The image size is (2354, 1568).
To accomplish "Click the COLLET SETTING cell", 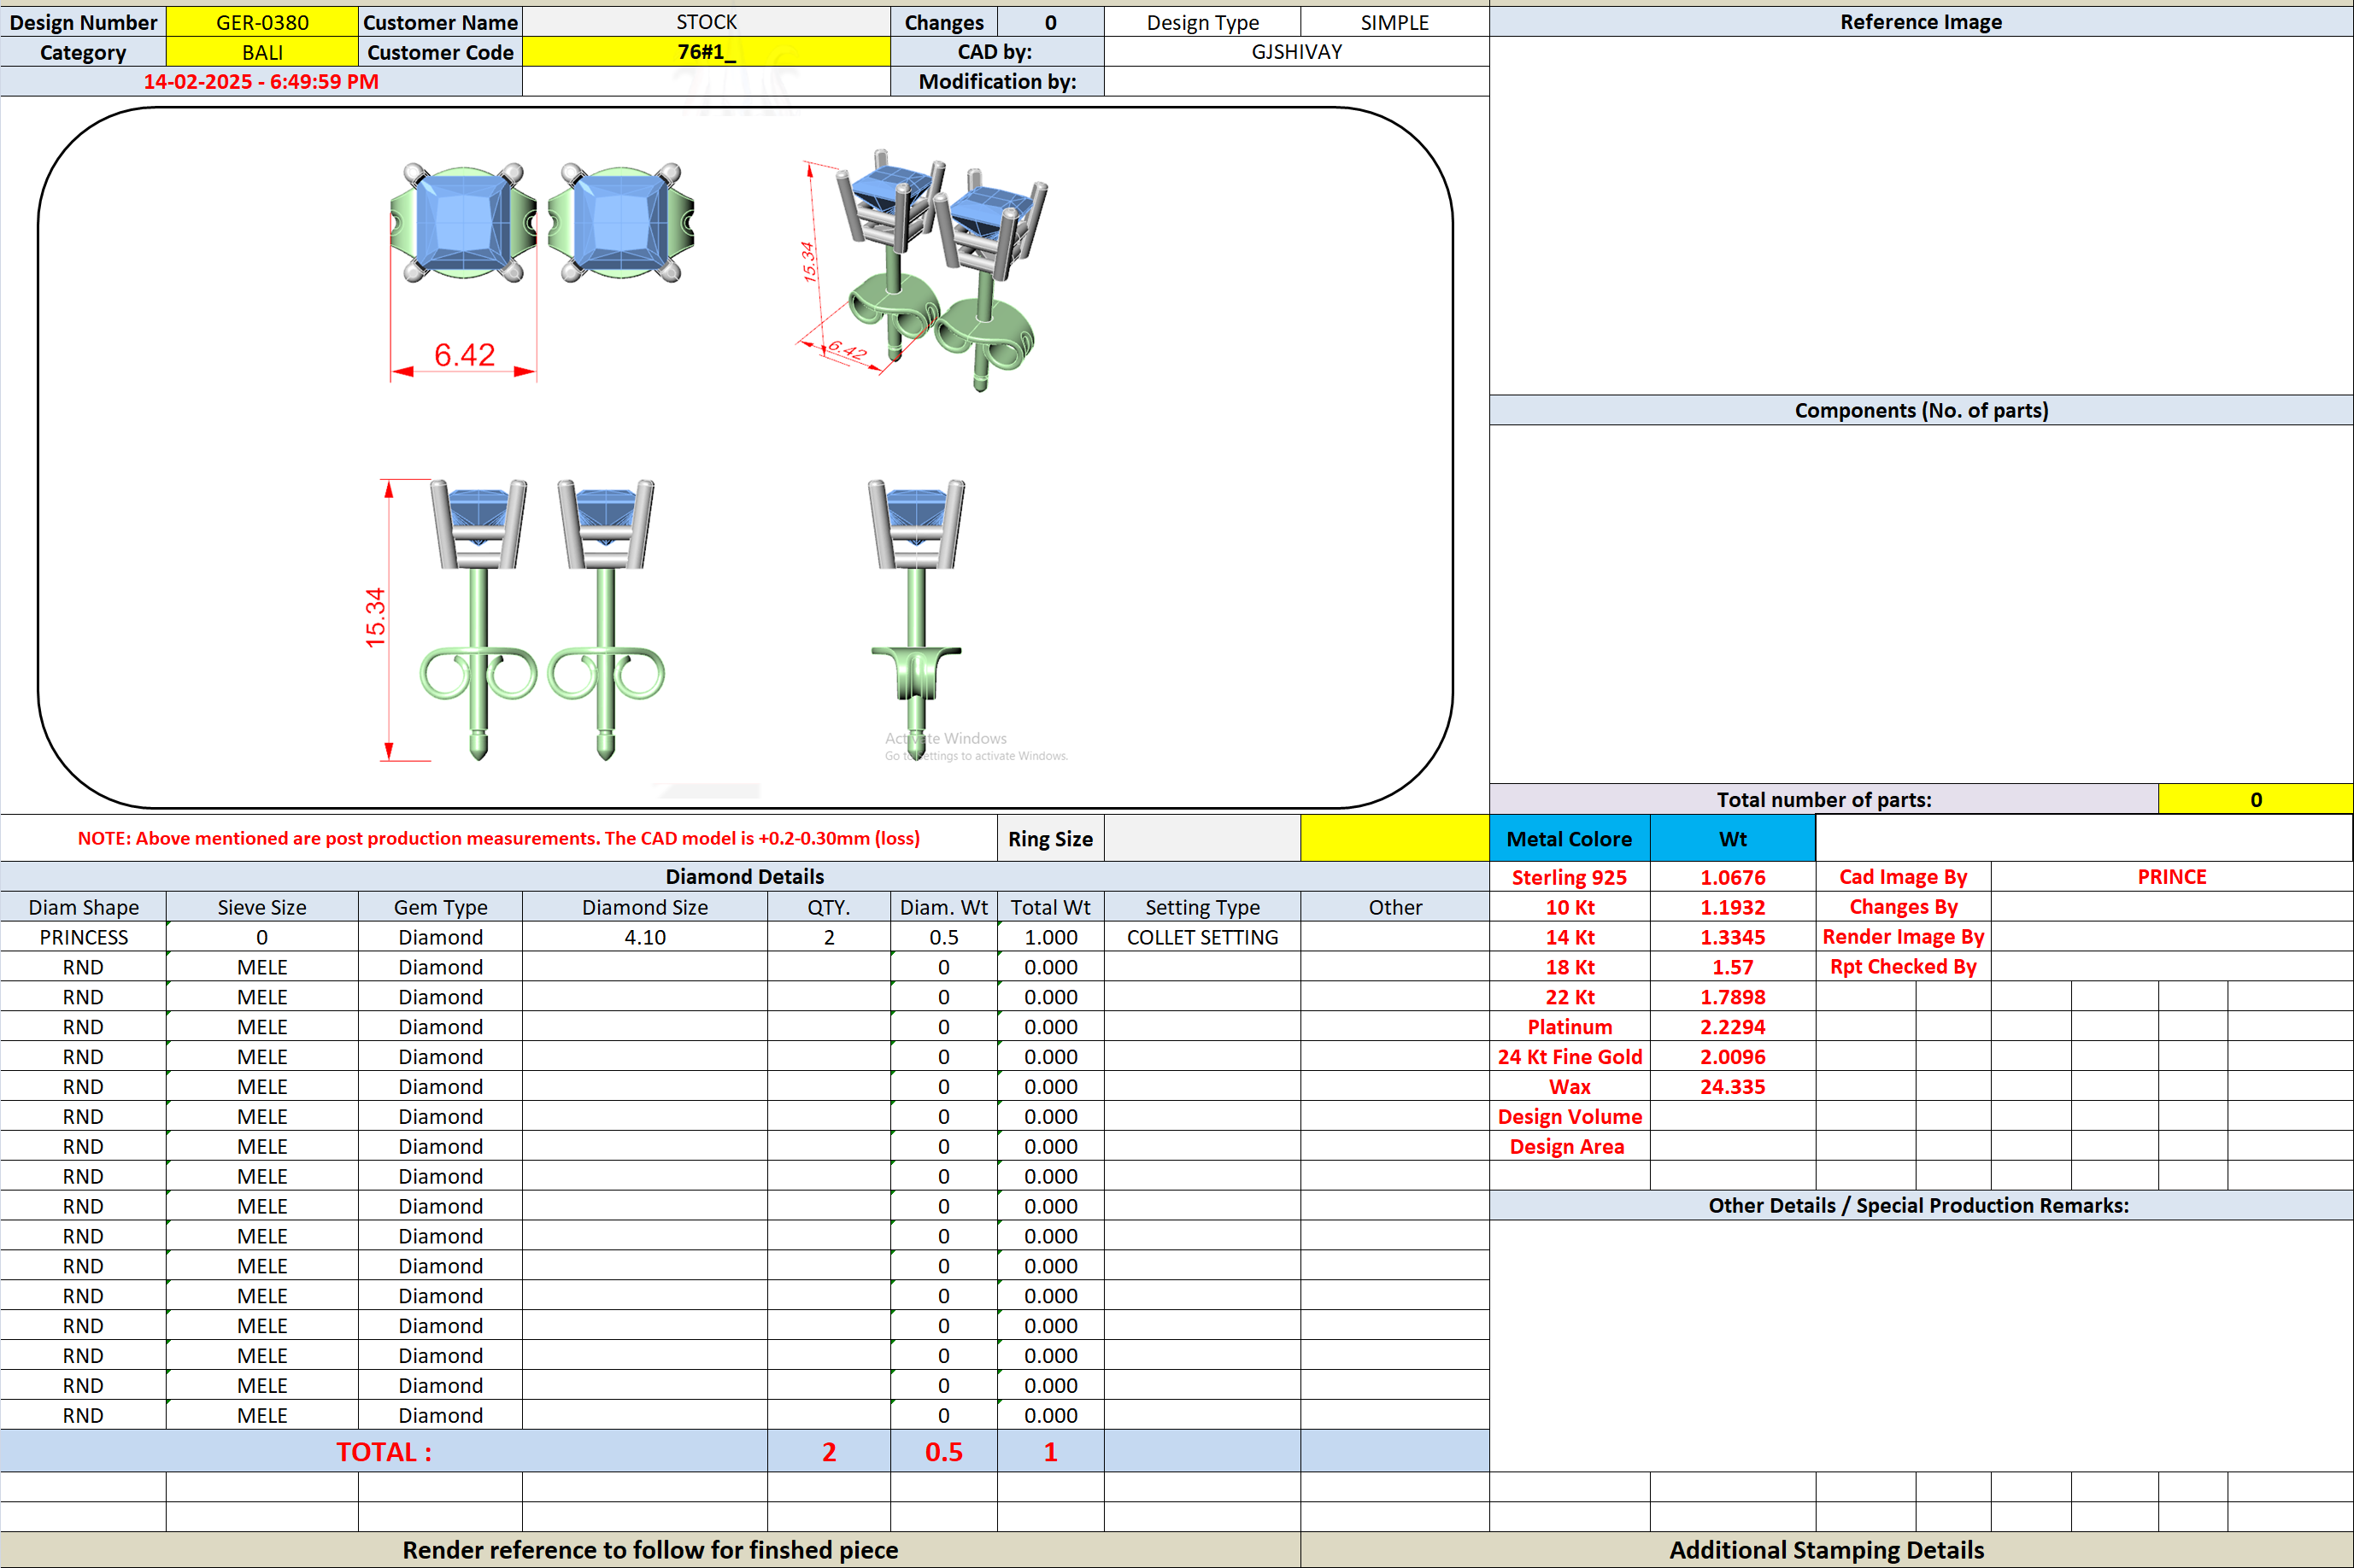I will [1202, 937].
